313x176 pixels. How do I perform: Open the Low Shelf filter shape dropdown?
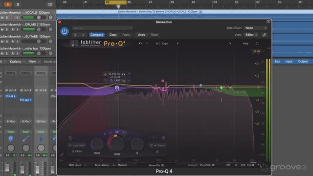77,146
